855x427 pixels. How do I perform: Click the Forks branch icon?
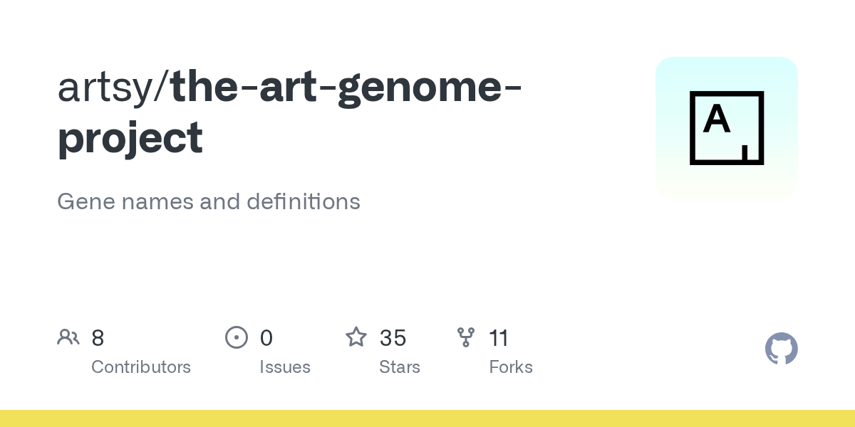click(466, 337)
